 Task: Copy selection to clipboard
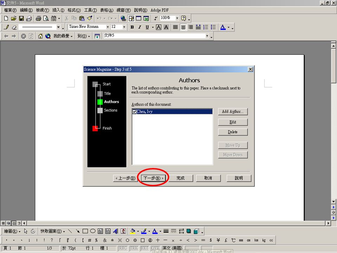point(74,19)
